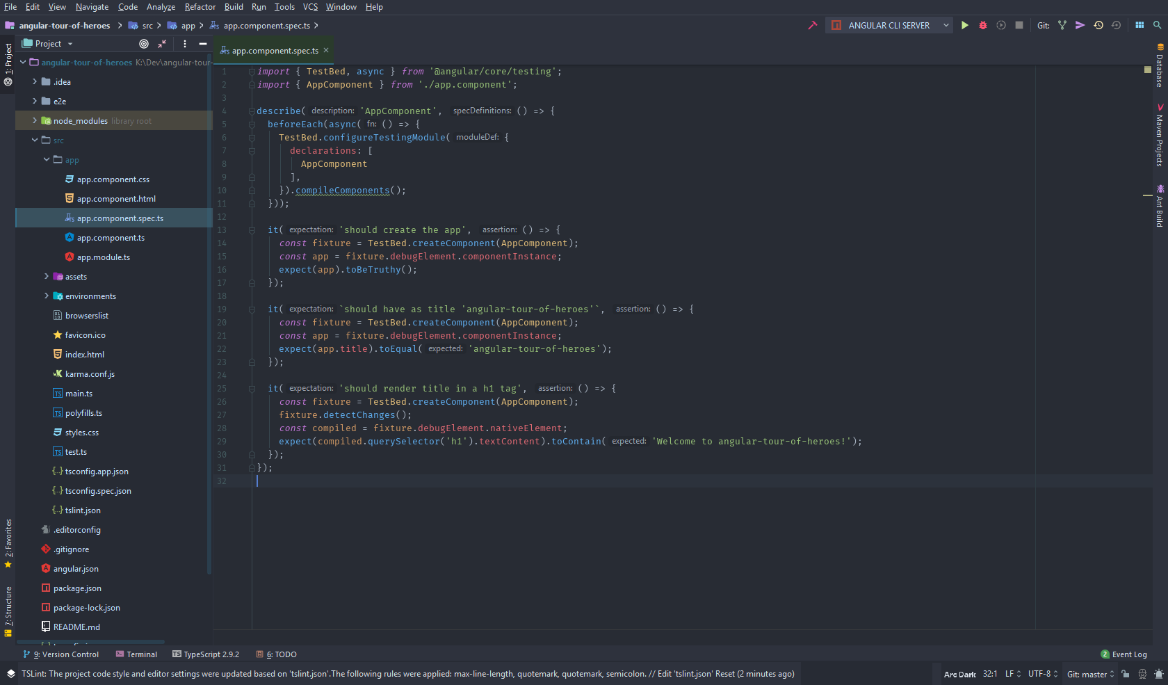Start debugging with the bug icon
The height and width of the screenshot is (685, 1168).
point(982,25)
